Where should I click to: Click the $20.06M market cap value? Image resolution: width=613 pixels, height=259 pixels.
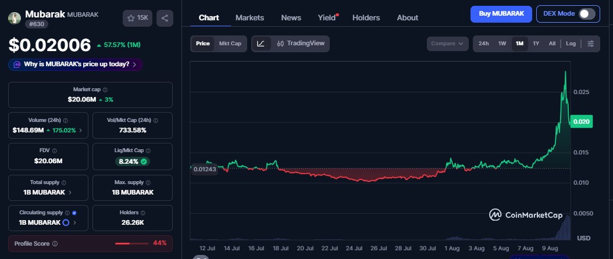(x=81, y=100)
